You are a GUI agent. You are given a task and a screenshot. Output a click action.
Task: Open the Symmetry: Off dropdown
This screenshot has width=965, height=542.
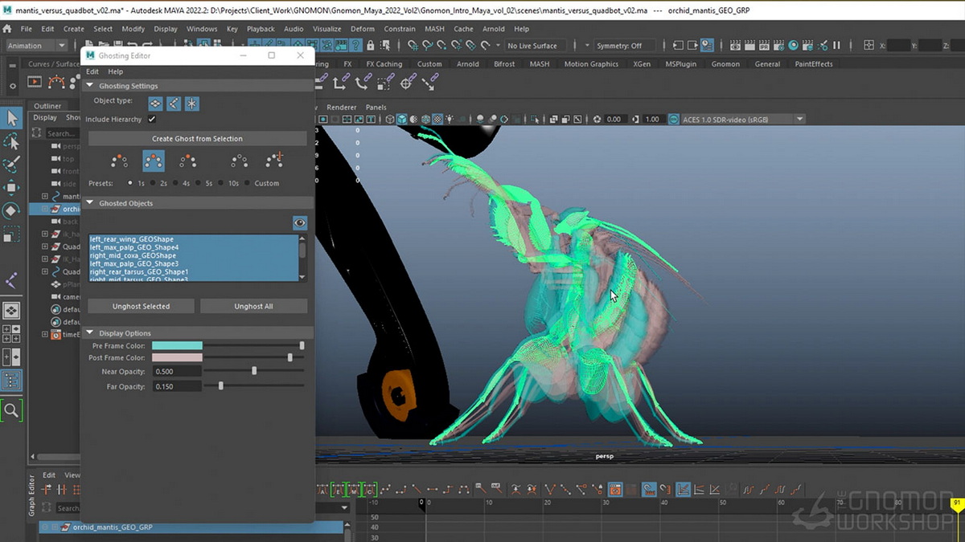click(624, 46)
